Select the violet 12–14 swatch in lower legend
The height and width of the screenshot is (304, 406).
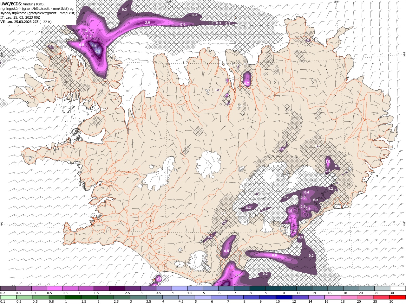(x=300, y=297)
